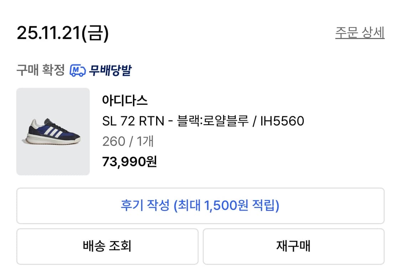Click the price 73,990원
401x274 pixels.
click(x=129, y=162)
